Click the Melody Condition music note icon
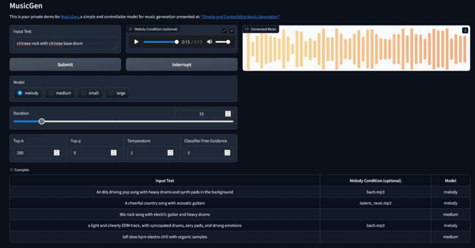The height and width of the screenshot is (248, 475). coord(131,29)
